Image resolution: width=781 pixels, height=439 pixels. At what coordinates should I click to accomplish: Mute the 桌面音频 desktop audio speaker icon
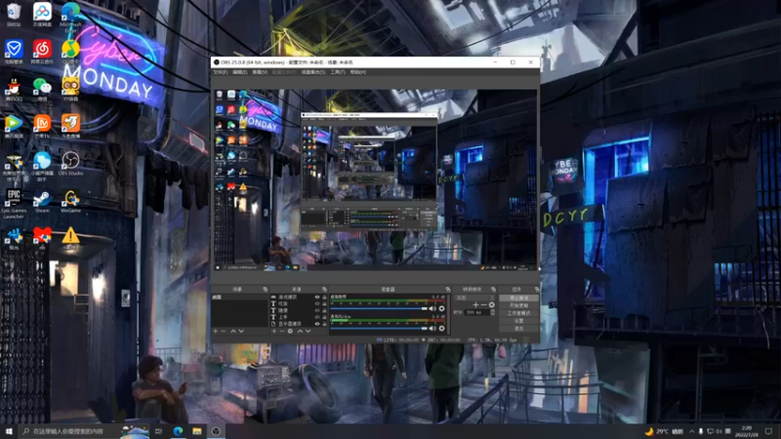tap(432, 308)
